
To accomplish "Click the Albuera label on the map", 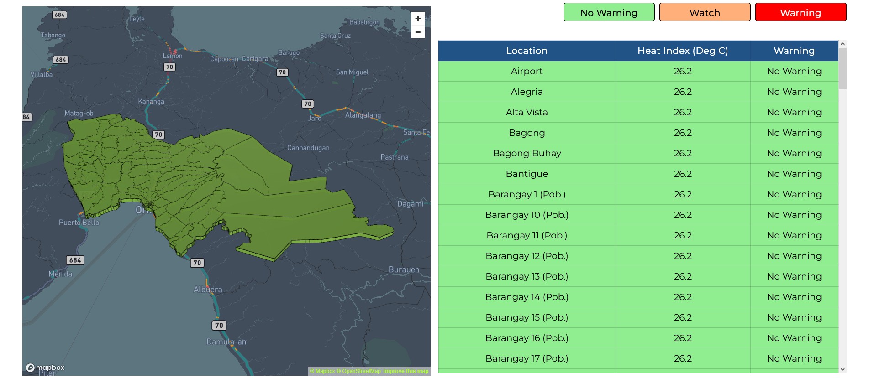I will (x=208, y=290).
